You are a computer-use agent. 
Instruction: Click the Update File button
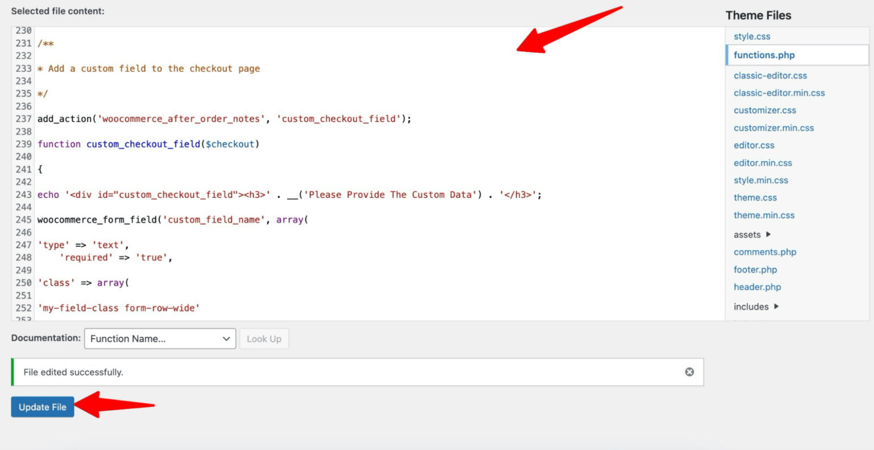point(42,407)
